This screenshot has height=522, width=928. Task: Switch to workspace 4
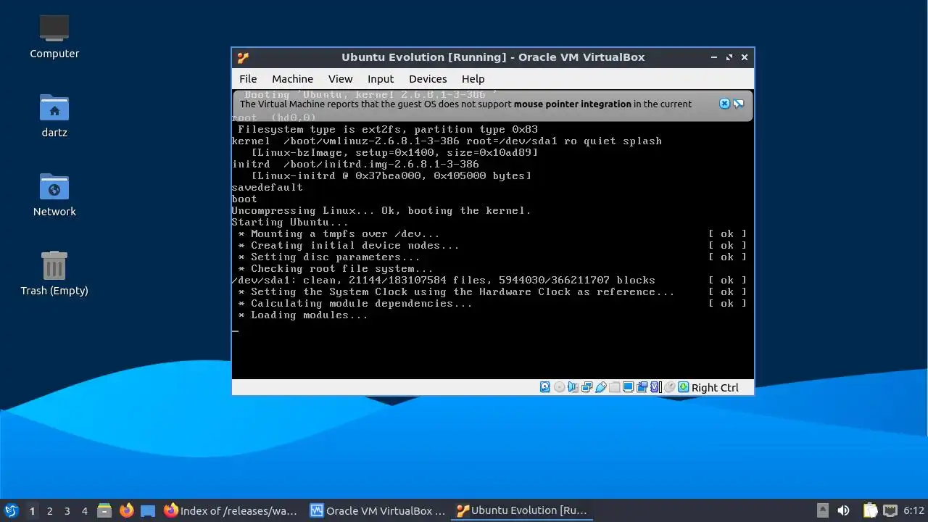(84, 510)
